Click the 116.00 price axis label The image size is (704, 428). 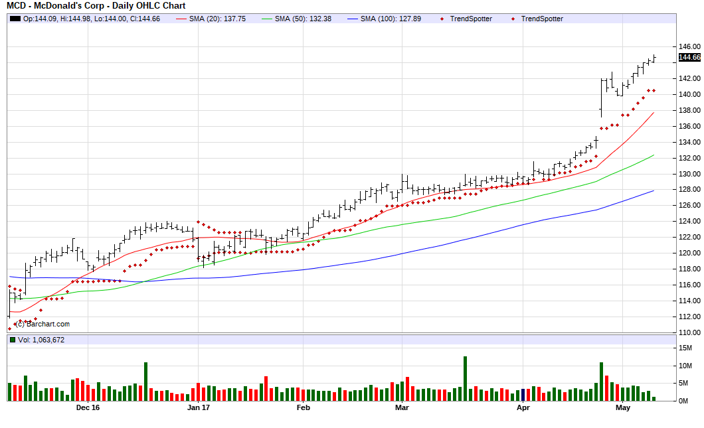(689, 285)
